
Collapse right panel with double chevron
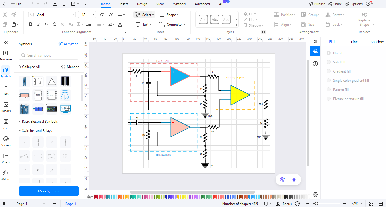(x=315, y=41)
